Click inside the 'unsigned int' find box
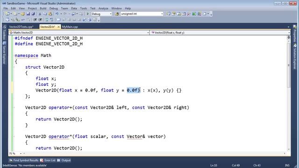Viewport: 299px width, 168px height. 140,14
